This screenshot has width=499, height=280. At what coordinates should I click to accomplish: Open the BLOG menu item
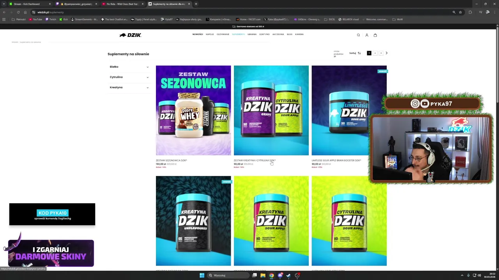[x=289, y=34]
